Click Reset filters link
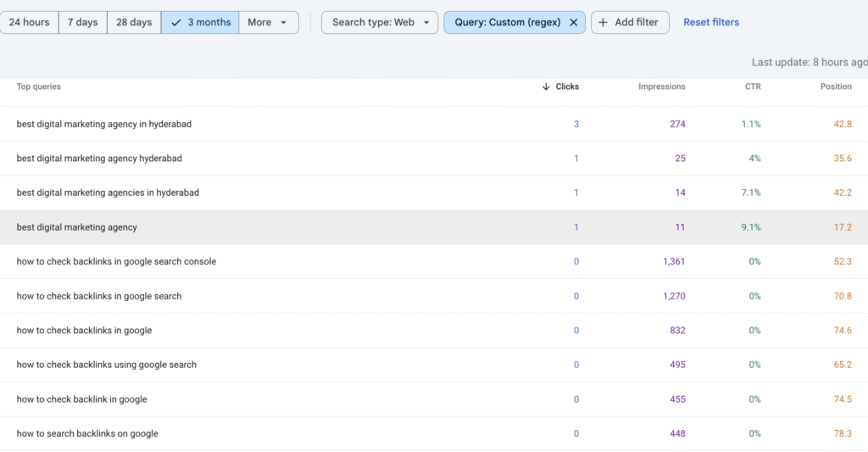868x452 pixels. [x=711, y=23]
